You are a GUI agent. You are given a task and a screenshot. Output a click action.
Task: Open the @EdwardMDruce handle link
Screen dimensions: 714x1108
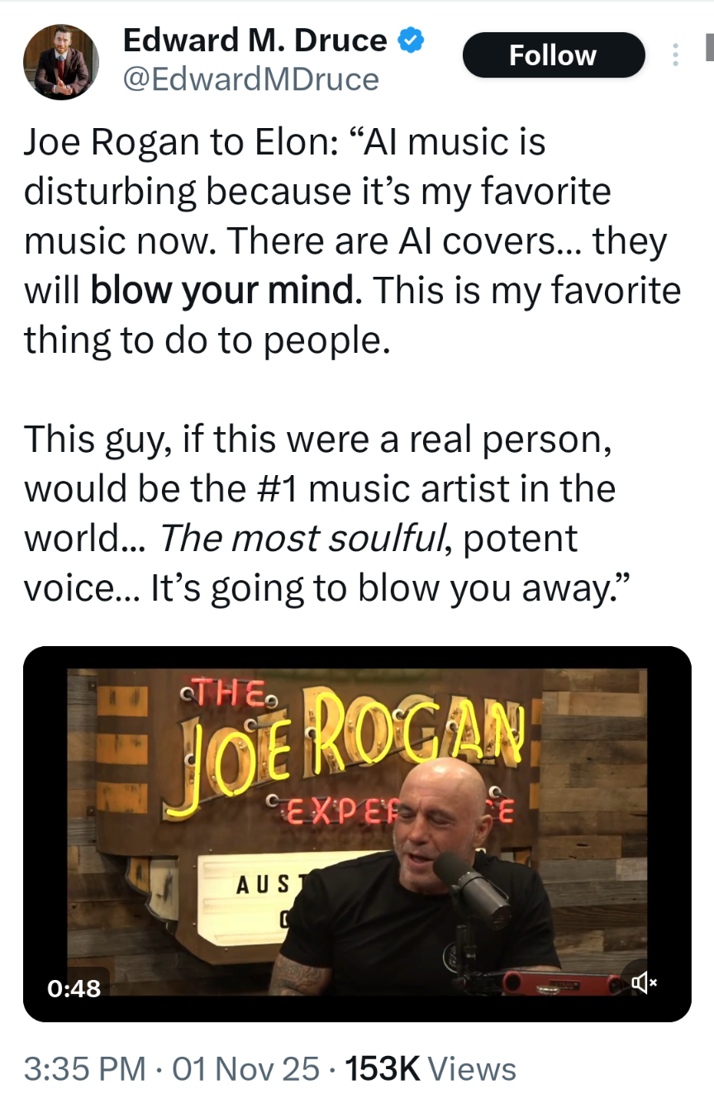[250, 79]
